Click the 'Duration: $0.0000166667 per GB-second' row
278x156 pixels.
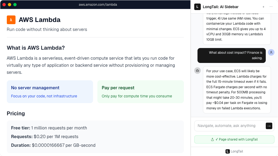[53, 145]
